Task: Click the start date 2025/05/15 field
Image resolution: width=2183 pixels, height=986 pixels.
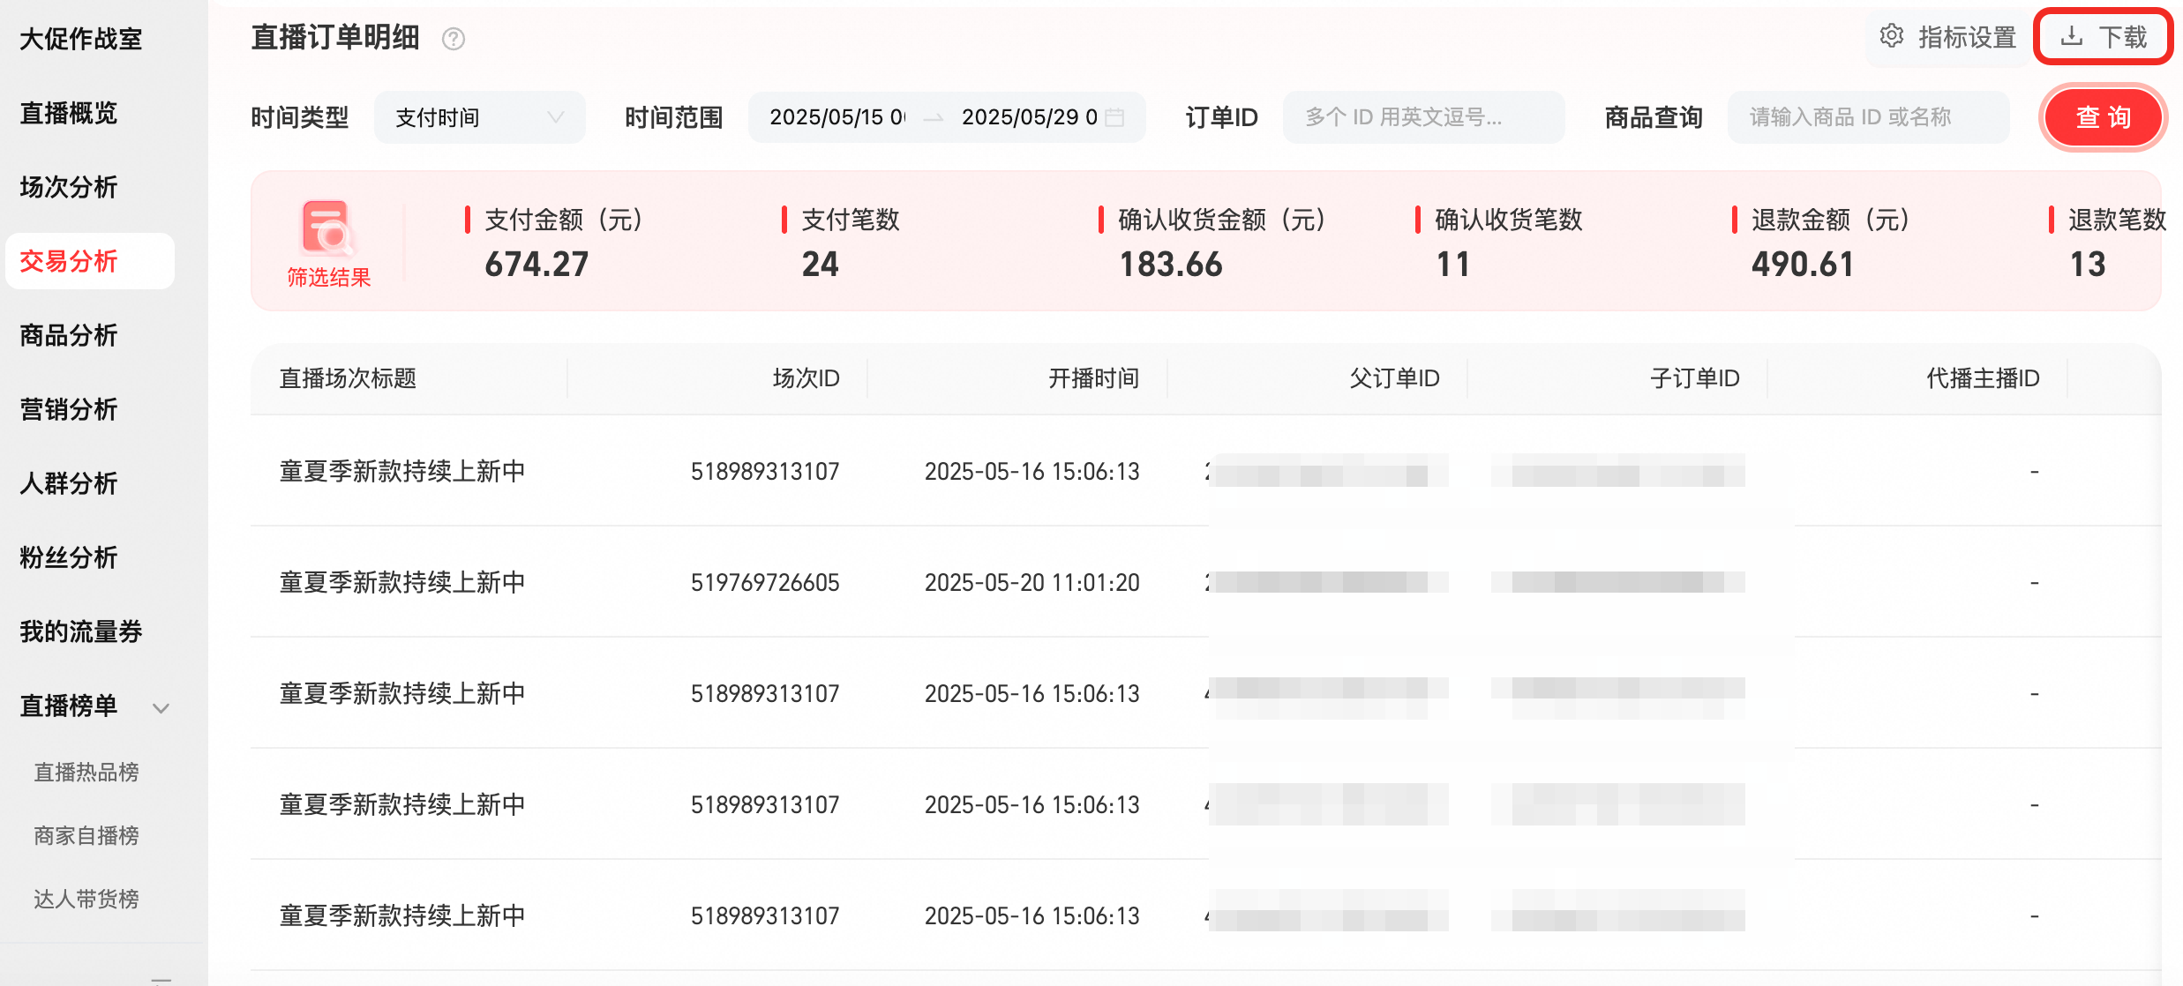Action: (x=836, y=117)
